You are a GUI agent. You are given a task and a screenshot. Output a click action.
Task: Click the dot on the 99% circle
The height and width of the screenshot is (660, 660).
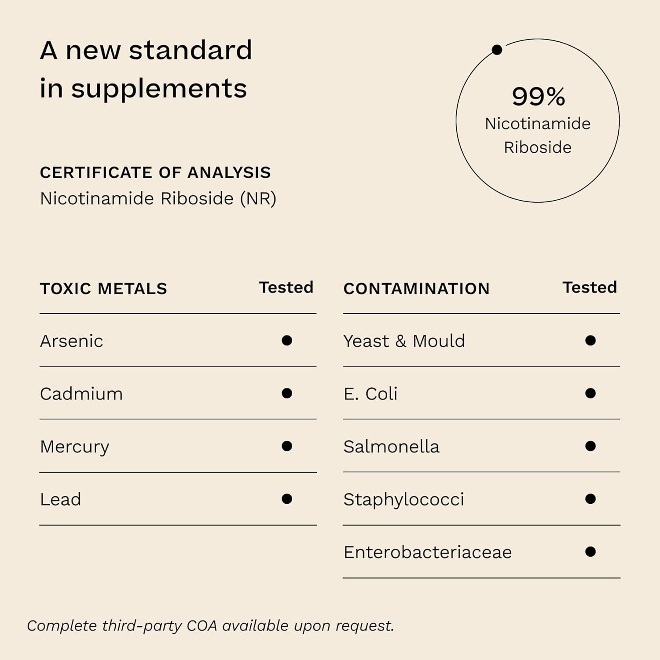click(x=497, y=50)
